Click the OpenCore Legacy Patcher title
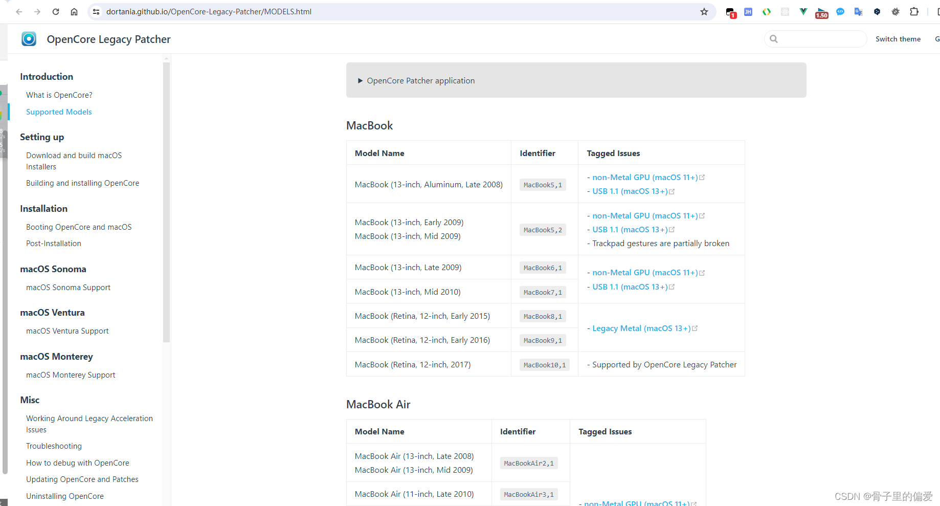940x506 pixels. 108,39
